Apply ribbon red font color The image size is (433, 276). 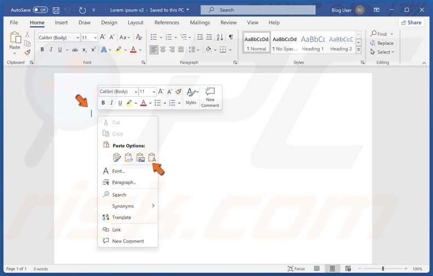coord(133,50)
